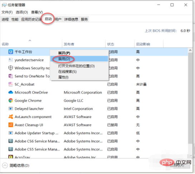Choose 在线搜索(S) menu entry

pos(79,72)
